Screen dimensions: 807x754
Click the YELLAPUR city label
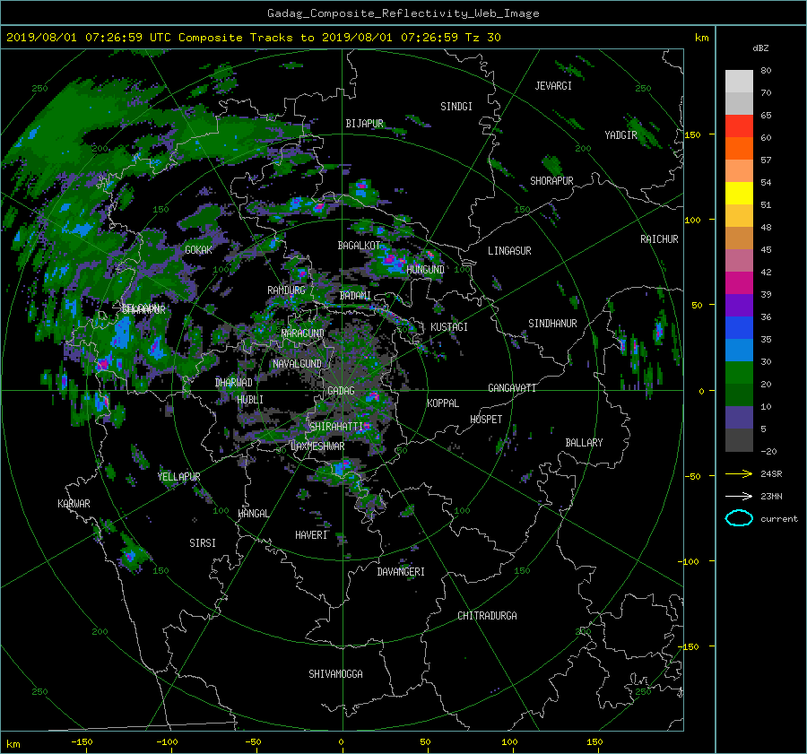click(x=178, y=477)
